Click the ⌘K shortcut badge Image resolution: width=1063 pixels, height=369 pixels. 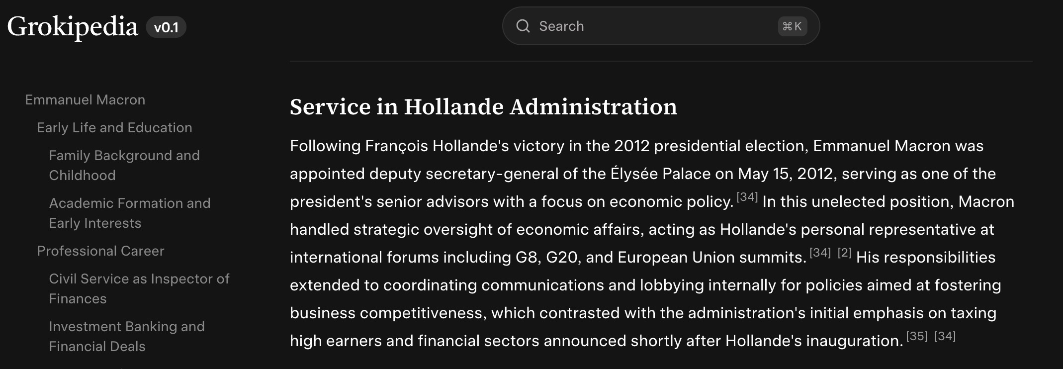[792, 26]
